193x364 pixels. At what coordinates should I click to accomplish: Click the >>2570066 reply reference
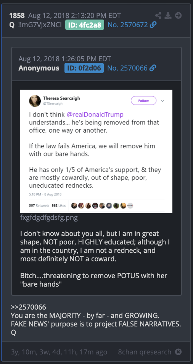(29, 307)
